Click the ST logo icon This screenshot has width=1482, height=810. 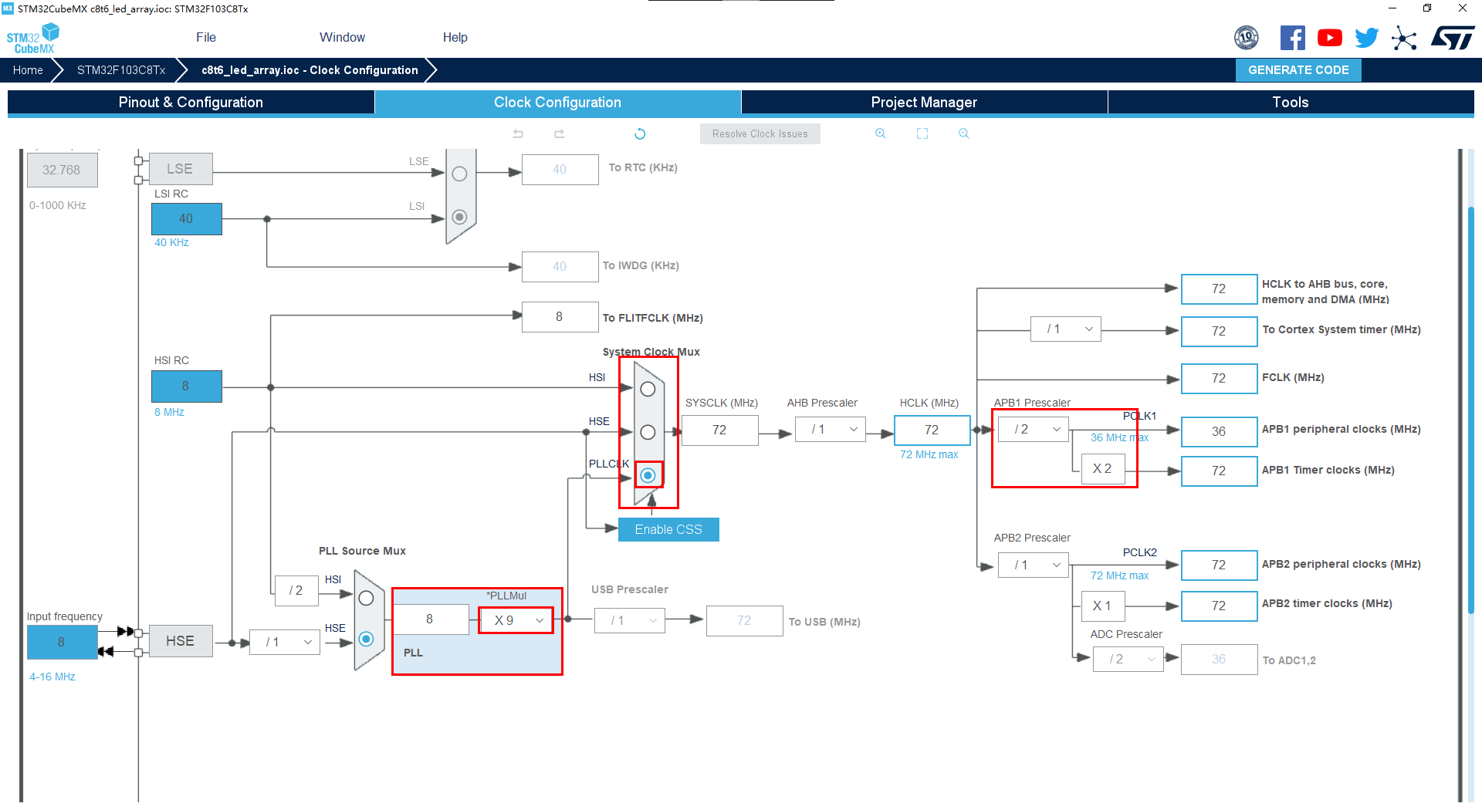[x=1452, y=38]
